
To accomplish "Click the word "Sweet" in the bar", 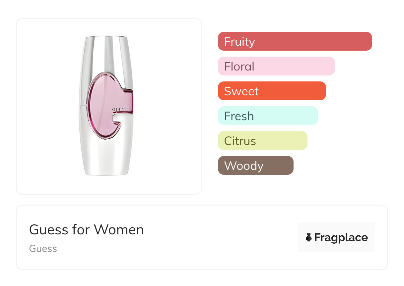I will [241, 91].
